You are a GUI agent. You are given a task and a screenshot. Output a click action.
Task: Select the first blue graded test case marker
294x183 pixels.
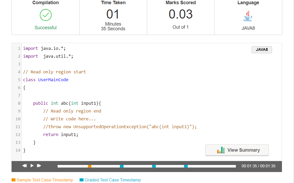coord(121,166)
